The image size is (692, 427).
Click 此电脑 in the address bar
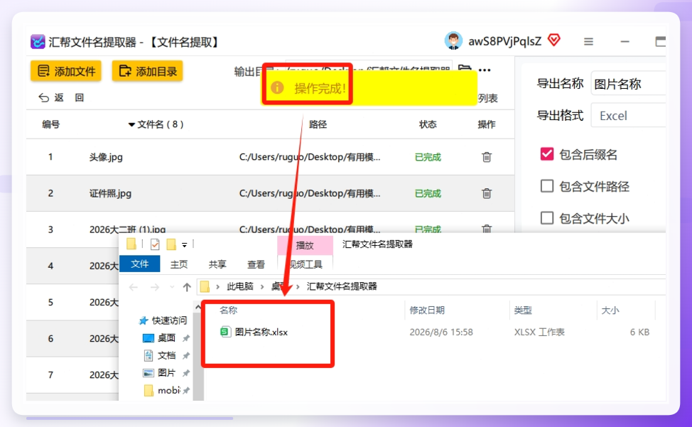239,286
